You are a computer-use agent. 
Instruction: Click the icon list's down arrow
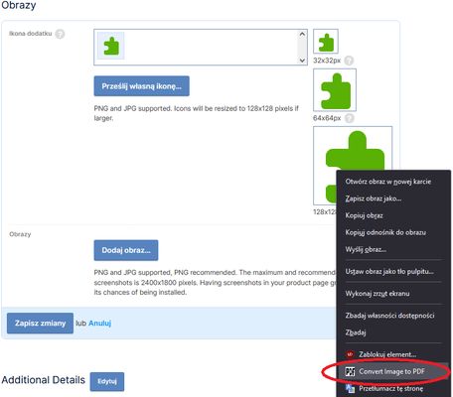[x=302, y=61]
